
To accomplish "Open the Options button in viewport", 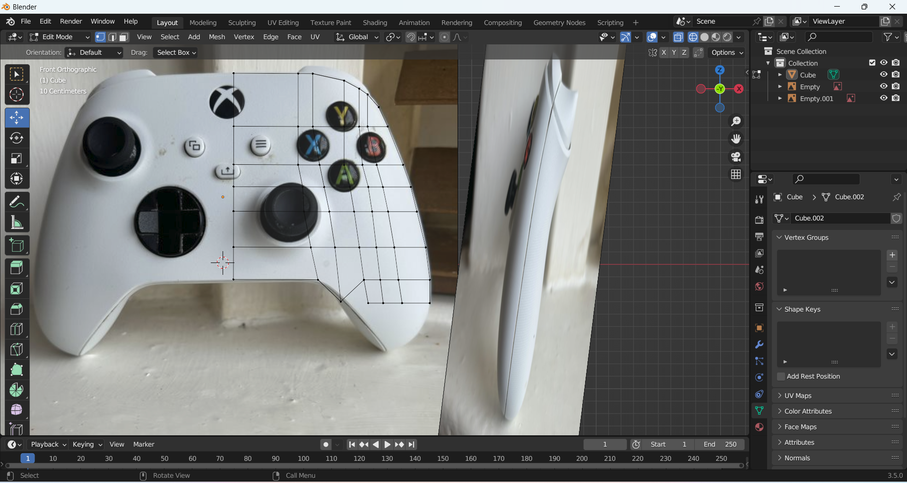I will (727, 53).
